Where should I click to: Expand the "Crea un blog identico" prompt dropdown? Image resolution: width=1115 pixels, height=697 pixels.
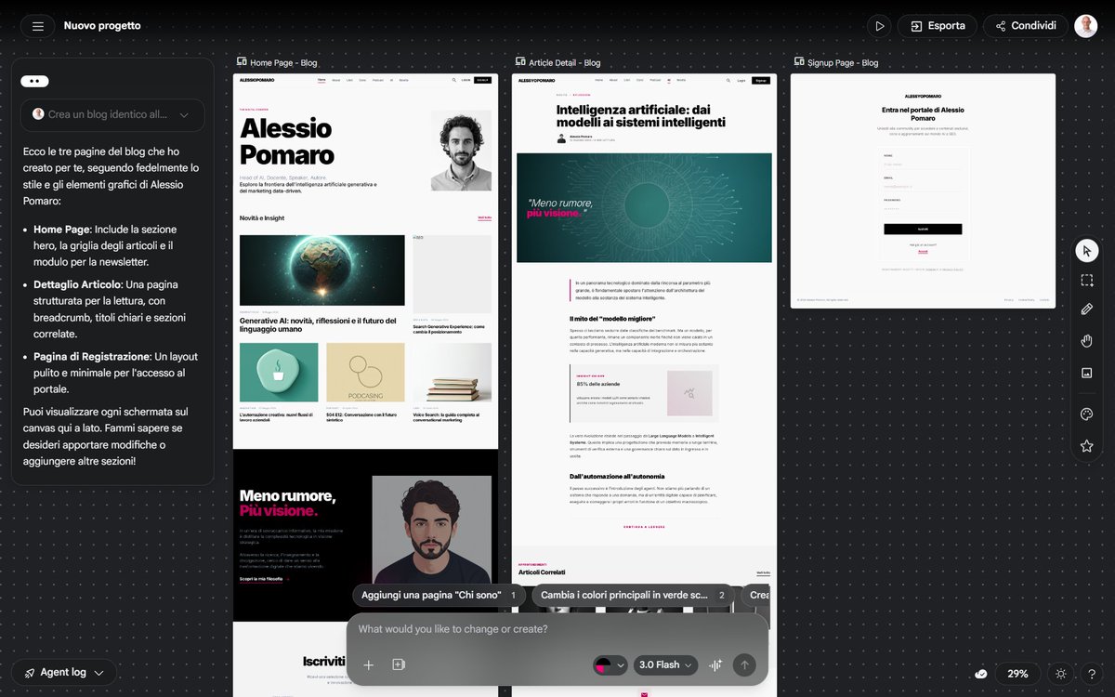pyautogui.click(x=112, y=114)
